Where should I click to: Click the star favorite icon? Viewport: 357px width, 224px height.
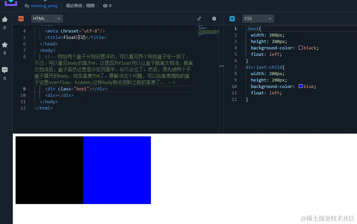(4, 45)
